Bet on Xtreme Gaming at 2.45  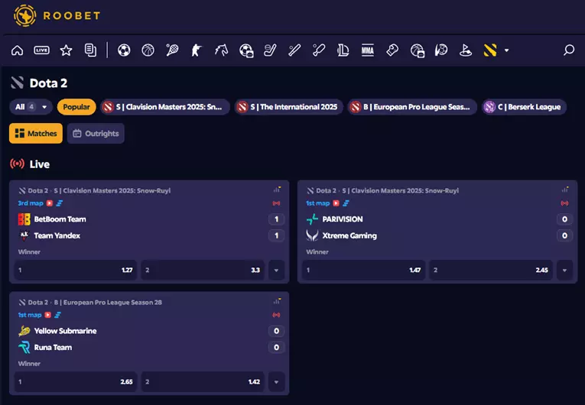click(491, 270)
